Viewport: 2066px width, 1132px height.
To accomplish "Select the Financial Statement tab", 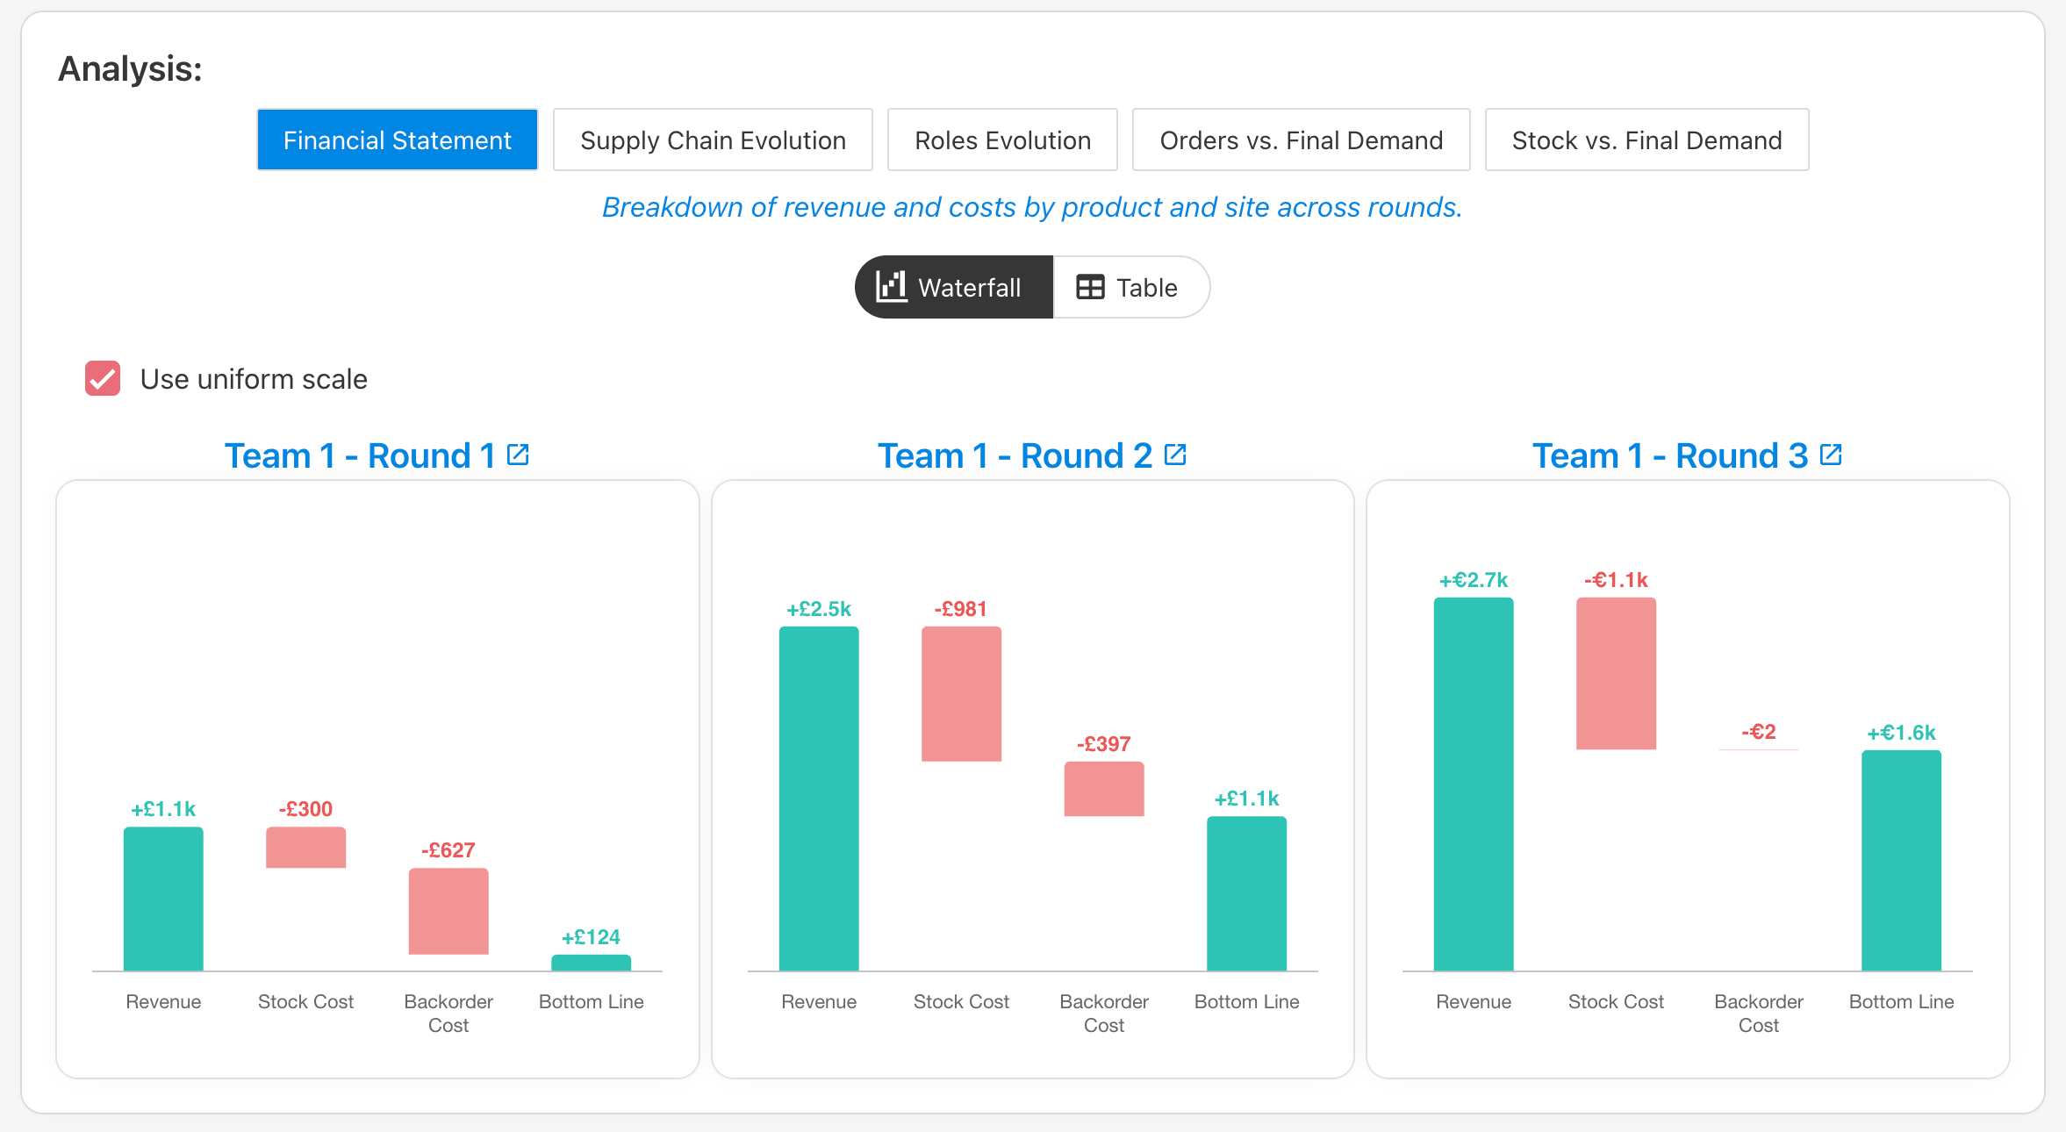I will [x=398, y=140].
